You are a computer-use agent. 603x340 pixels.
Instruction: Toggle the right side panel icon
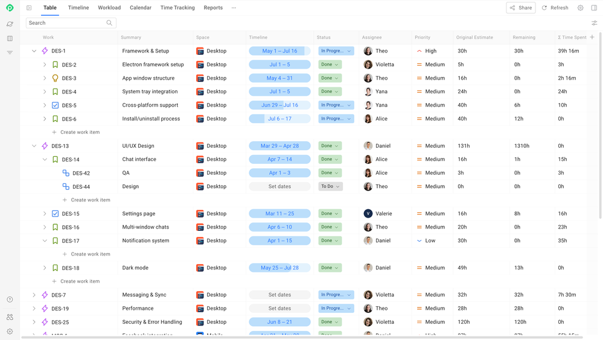(x=594, y=8)
